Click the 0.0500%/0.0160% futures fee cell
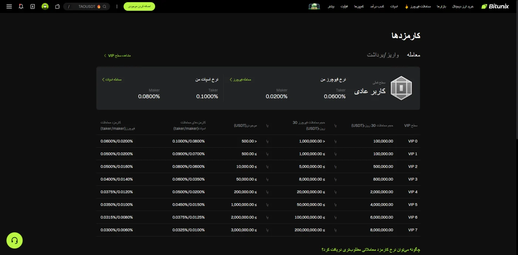The image size is (518, 255). pyautogui.click(x=117, y=167)
